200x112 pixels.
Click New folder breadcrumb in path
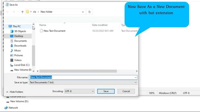[x=47, y=12]
